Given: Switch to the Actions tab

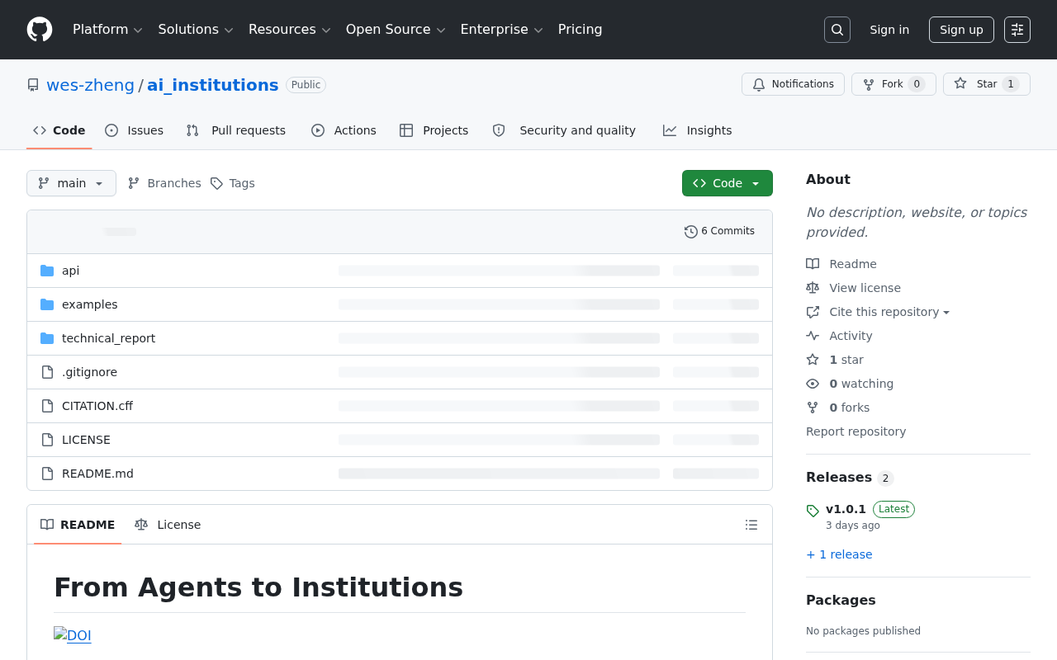Looking at the screenshot, I should [344, 130].
